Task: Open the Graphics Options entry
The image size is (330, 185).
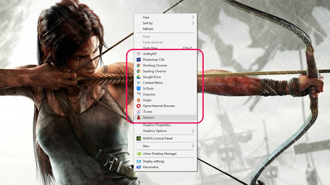Action: tap(166, 131)
